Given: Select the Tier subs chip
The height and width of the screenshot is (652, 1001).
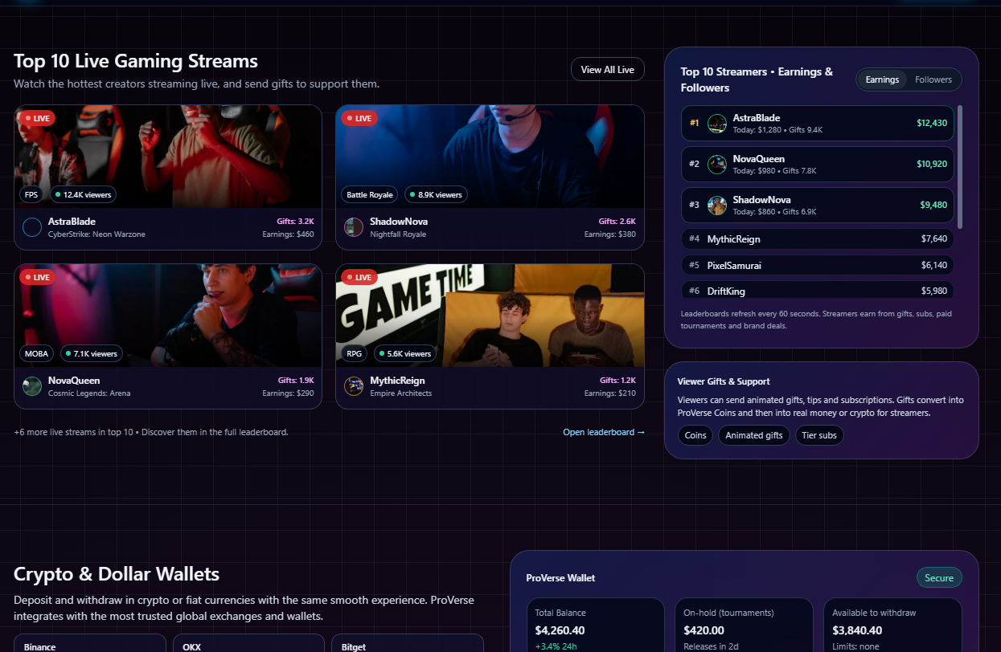Looking at the screenshot, I should coord(818,435).
